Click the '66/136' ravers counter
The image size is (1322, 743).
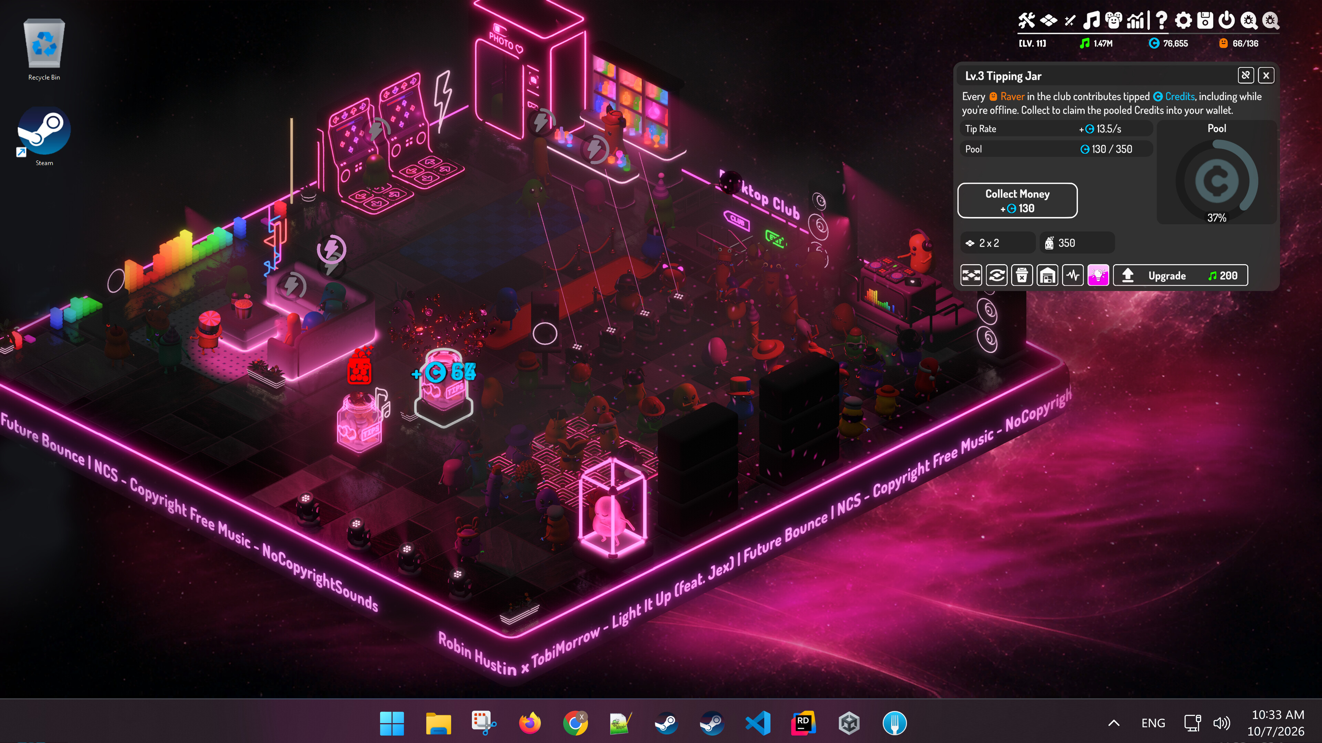coord(1239,44)
